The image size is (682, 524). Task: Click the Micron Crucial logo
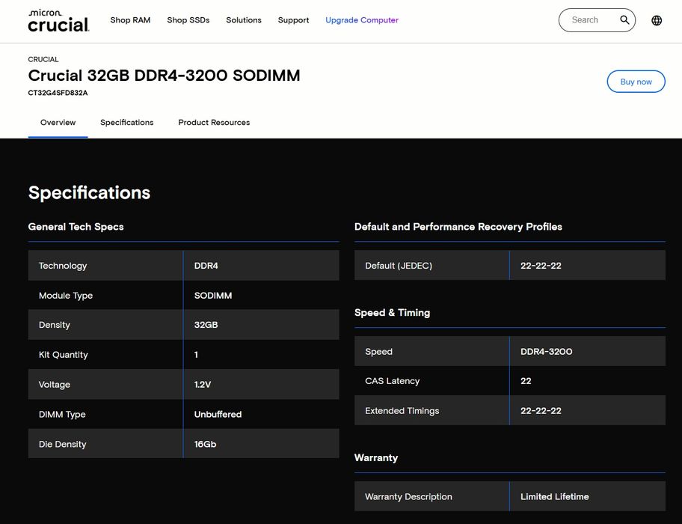[58, 21]
